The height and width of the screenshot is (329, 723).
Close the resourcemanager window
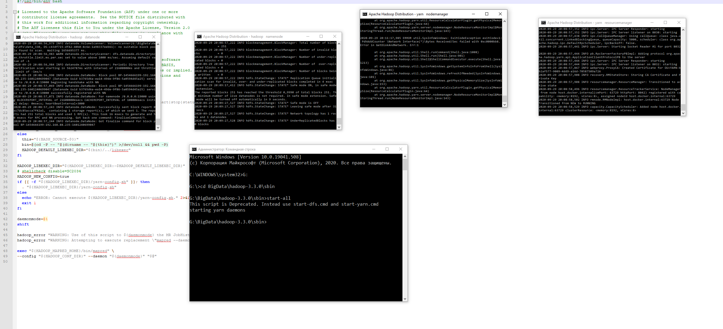pos(679,22)
